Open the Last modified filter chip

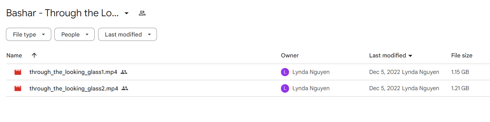click(x=127, y=34)
